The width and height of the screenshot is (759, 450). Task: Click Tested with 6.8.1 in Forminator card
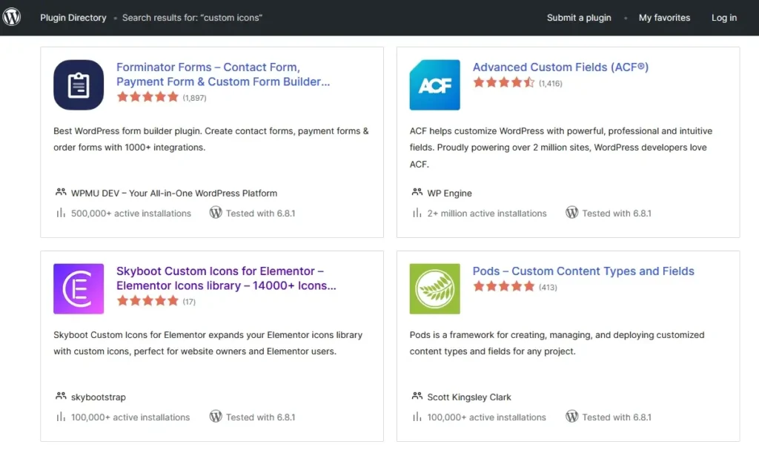(260, 213)
